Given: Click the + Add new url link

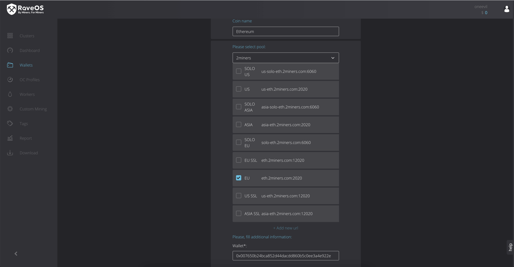Looking at the screenshot, I should (286, 228).
